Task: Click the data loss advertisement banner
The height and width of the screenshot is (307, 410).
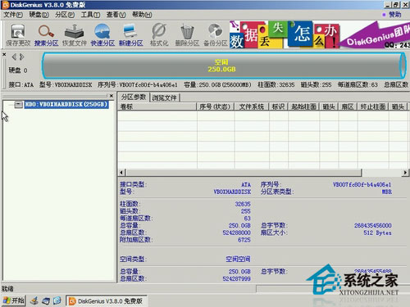Action: pos(285,34)
